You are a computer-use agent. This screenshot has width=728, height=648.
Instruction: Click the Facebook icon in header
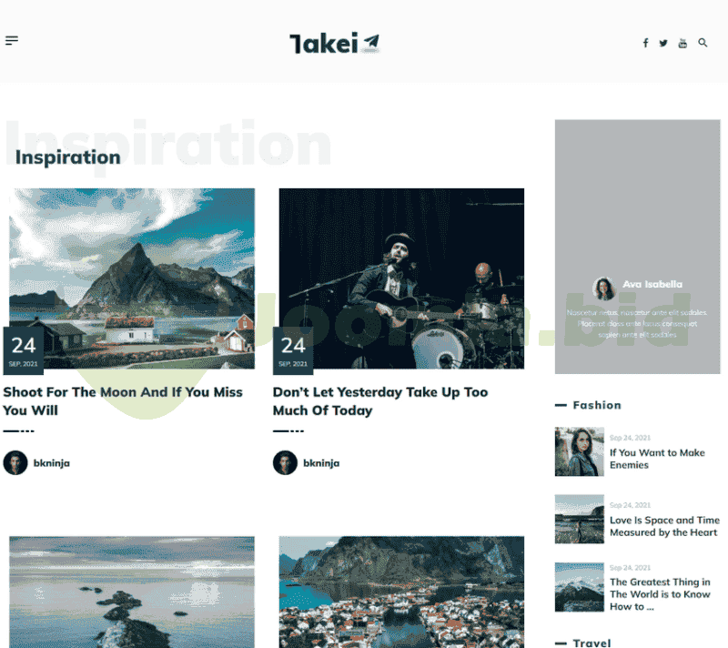645,43
